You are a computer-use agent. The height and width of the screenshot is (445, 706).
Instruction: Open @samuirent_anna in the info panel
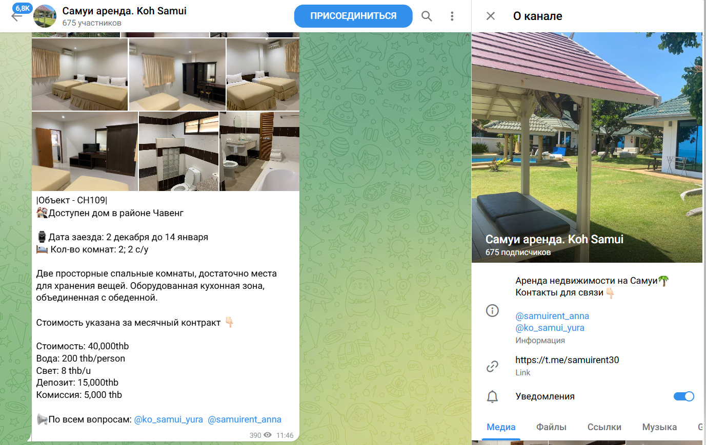tap(552, 316)
